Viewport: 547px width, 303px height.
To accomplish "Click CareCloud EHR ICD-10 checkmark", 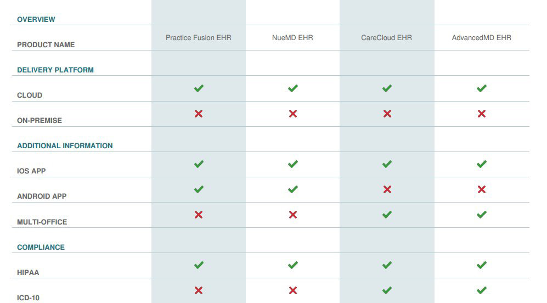I will coord(387,290).
